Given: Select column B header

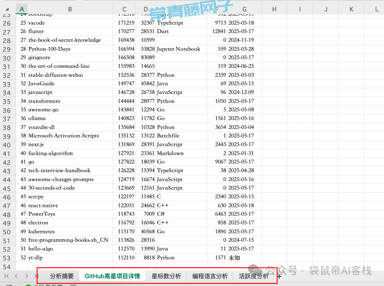Looking at the screenshot, I should tap(70, 9).
